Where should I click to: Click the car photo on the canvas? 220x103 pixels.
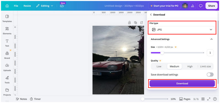coord(118,60)
